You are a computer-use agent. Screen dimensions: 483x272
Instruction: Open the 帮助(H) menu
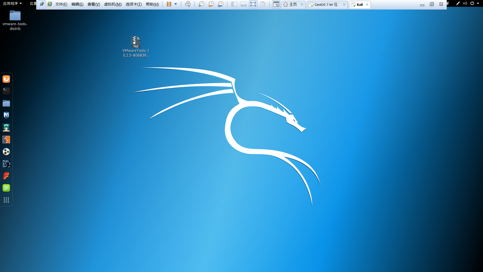152,4
